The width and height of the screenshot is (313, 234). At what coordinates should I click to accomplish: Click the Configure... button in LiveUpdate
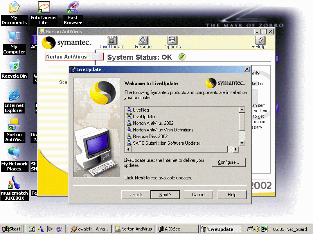(x=228, y=162)
